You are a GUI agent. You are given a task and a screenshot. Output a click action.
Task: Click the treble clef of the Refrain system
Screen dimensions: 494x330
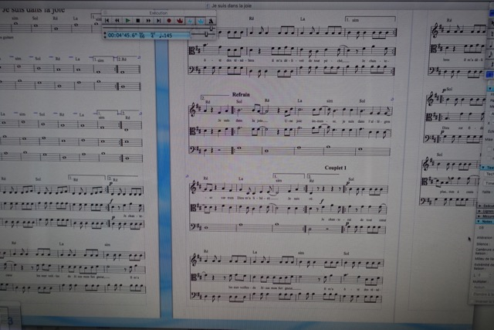pyautogui.click(x=193, y=111)
